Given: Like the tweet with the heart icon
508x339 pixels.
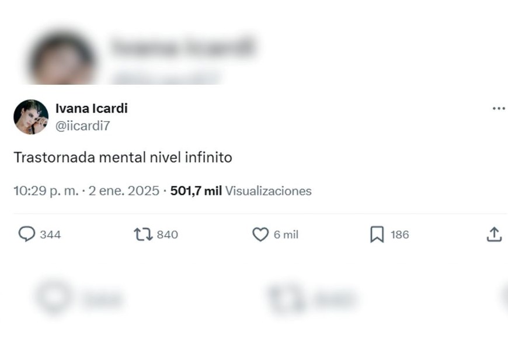Looking at the screenshot, I should click(260, 234).
